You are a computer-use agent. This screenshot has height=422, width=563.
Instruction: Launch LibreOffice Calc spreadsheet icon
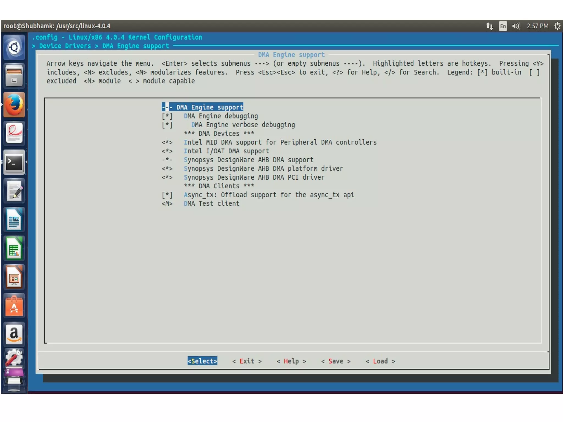(x=14, y=248)
